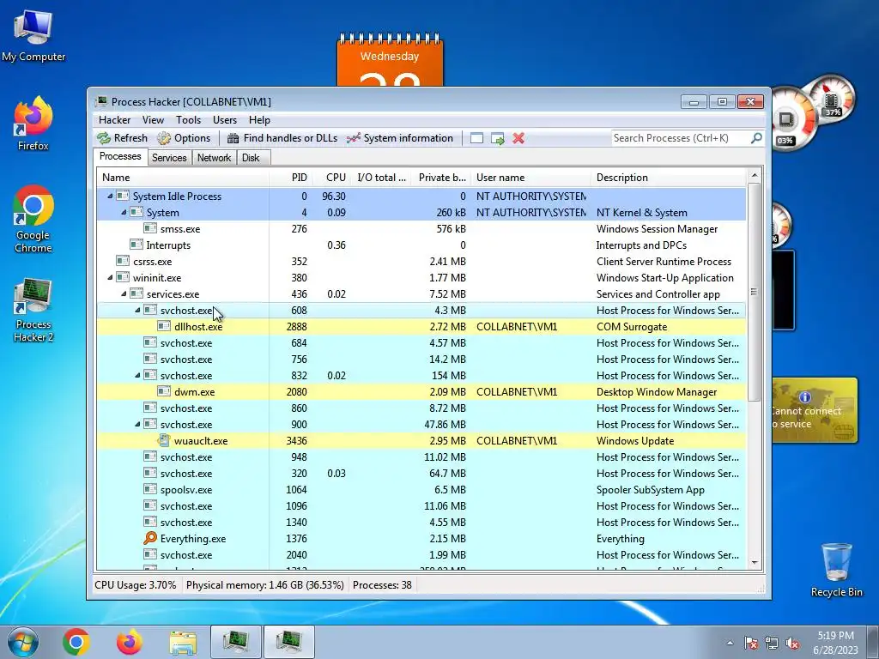Click the wuauclt.exe process icon
Viewport: 879px width, 659px height.
(x=164, y=440)
